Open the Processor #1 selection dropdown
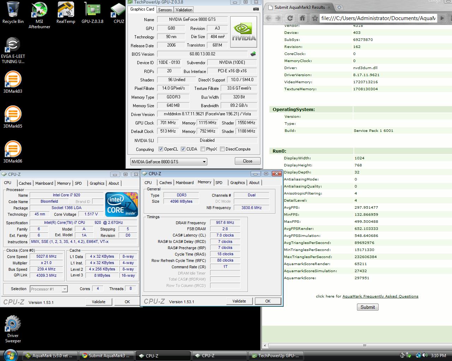Image resolution: width=452 pixels, height=361 pixels. [48, 289]
